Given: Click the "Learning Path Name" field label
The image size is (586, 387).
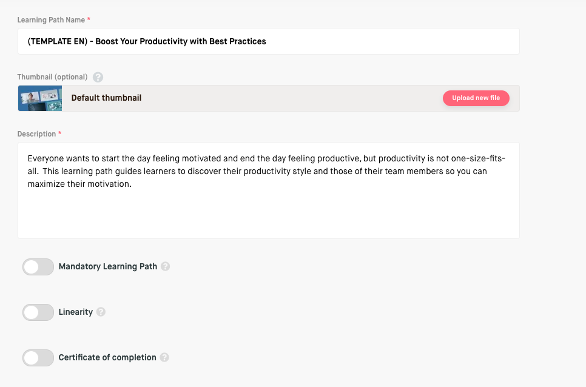Looking at the screenshot, I should [x=51, y=20].
